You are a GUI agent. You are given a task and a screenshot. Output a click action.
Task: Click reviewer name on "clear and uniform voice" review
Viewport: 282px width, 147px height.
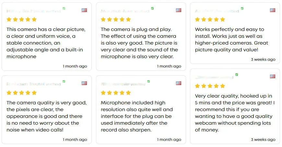click(x=33, y=11)
